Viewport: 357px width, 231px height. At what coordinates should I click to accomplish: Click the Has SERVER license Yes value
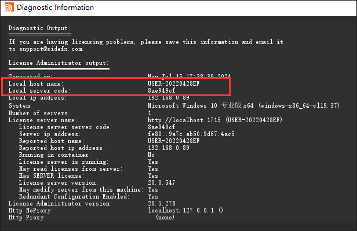coord(153,176)
